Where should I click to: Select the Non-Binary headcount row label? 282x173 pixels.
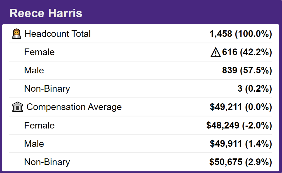[x=47, y=89]
